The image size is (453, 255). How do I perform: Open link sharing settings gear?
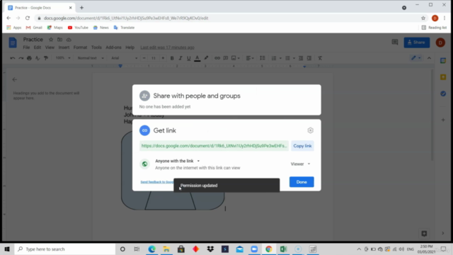[310, 130]
